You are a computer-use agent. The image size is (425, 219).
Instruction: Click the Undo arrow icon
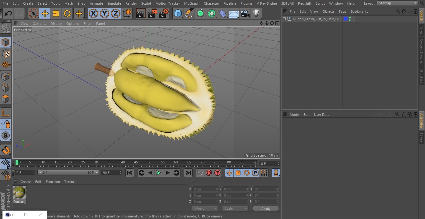coord(8,13)
